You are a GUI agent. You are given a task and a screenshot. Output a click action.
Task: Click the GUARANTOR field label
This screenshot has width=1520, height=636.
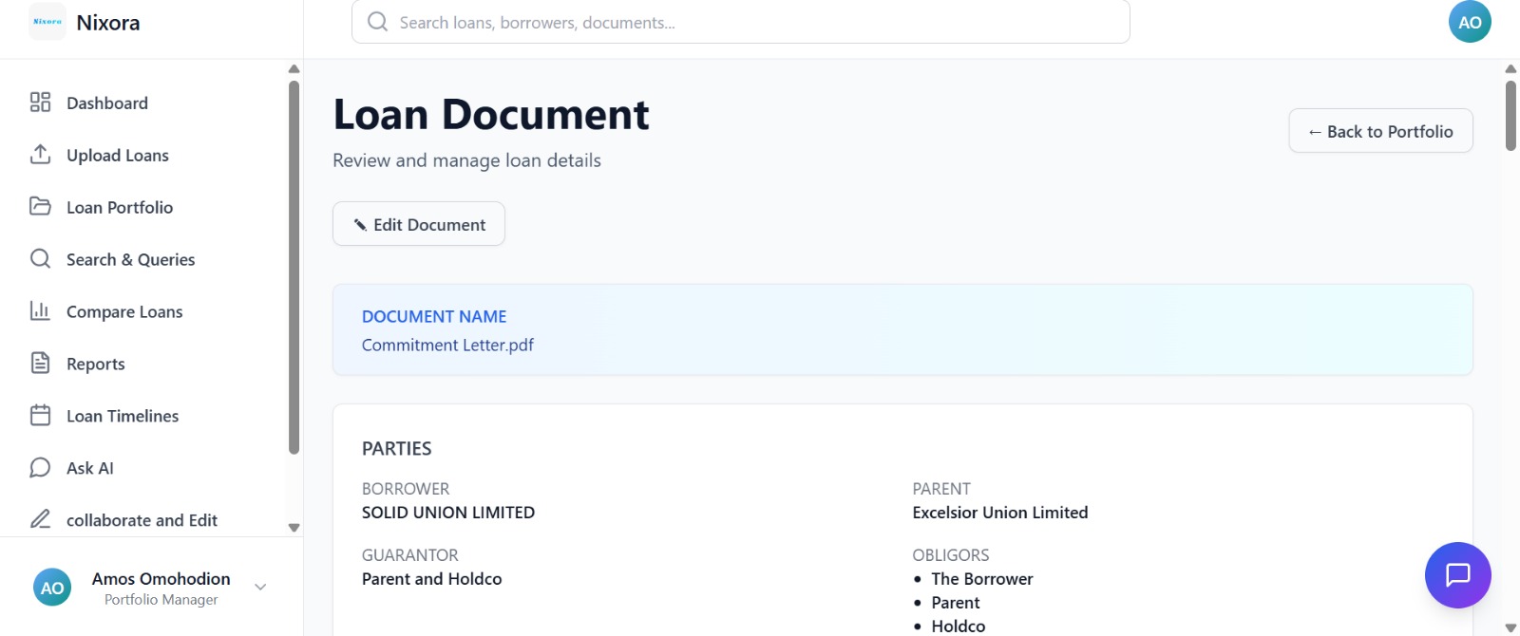(x=409, y=555)
